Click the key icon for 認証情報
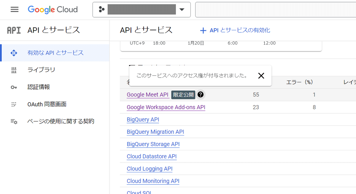 click(x=14, y=87)
